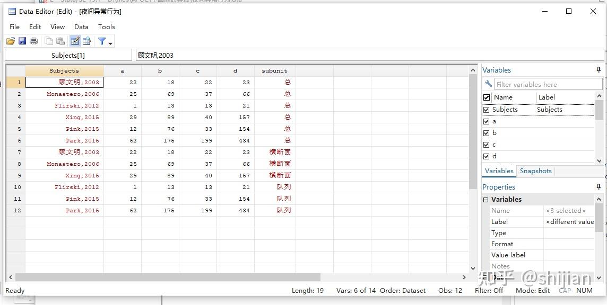The height and width of the screenshot is (305, 607).
Task: Click the Filter observations funnel icon
Action: tap(102, 41)
